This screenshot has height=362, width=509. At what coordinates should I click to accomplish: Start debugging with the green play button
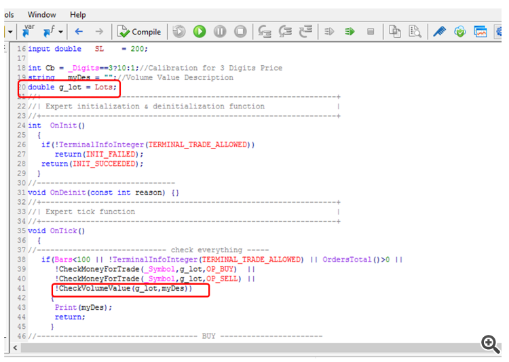pyautogui.click(x=200, y=31)
